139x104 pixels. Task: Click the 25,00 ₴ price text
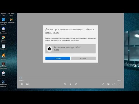click(x=56, y=50)
